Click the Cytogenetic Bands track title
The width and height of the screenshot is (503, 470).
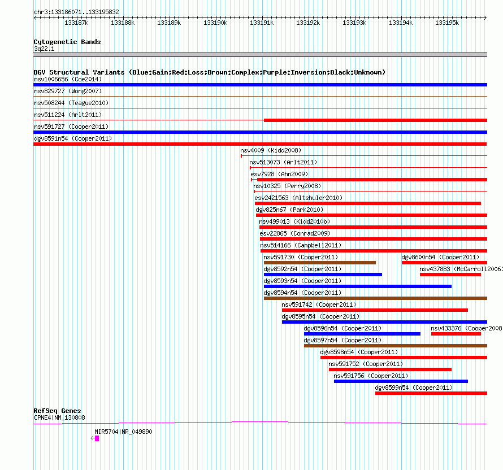coord(67,42)
